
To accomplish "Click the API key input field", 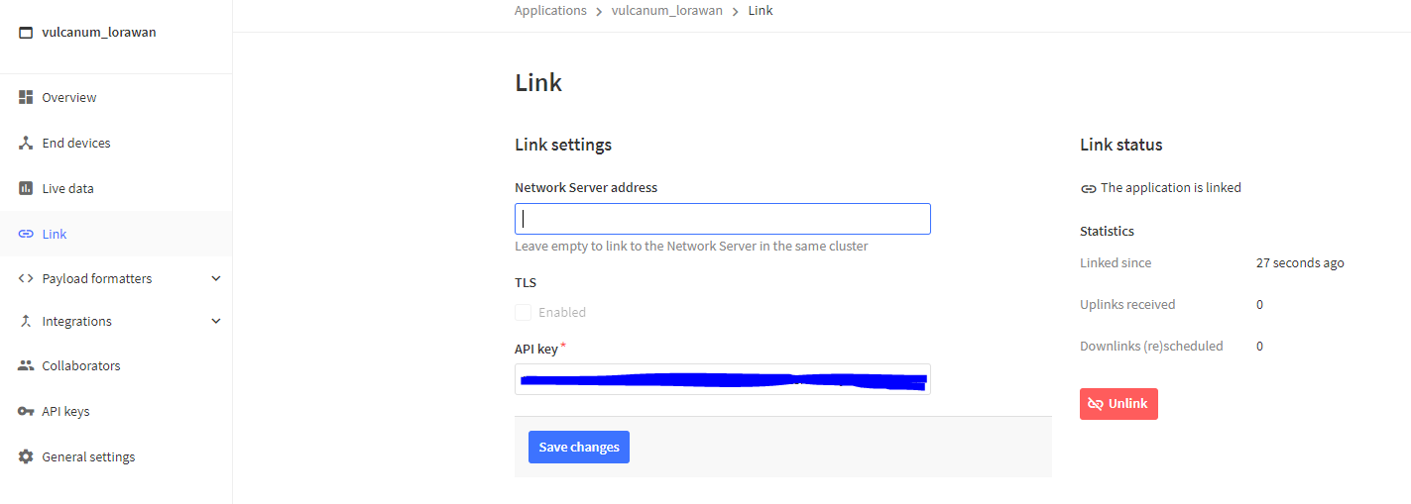I will 722,379.
